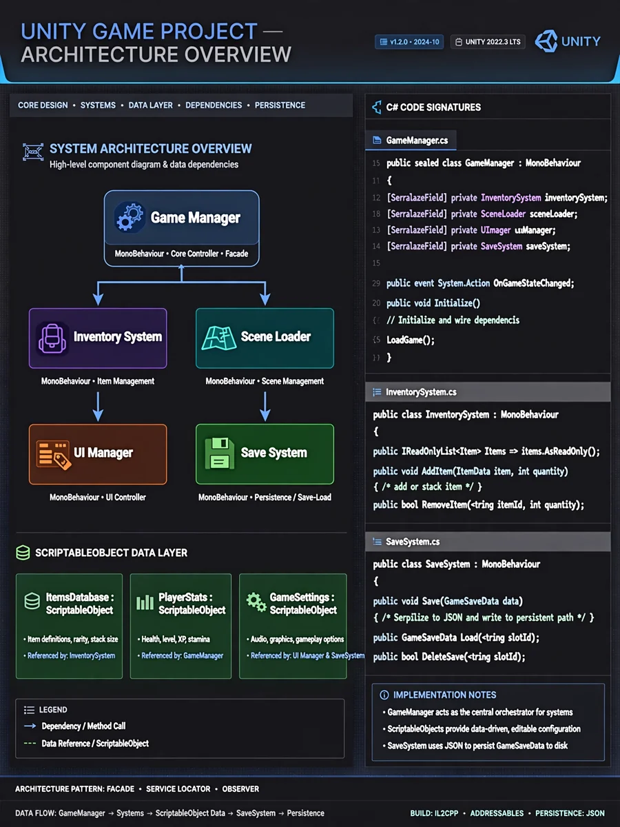This screenshot has height=827, width=620.
Task: Click the 'AddItem(ItemData item, int quantity)' line
Action: coord(471,471)
